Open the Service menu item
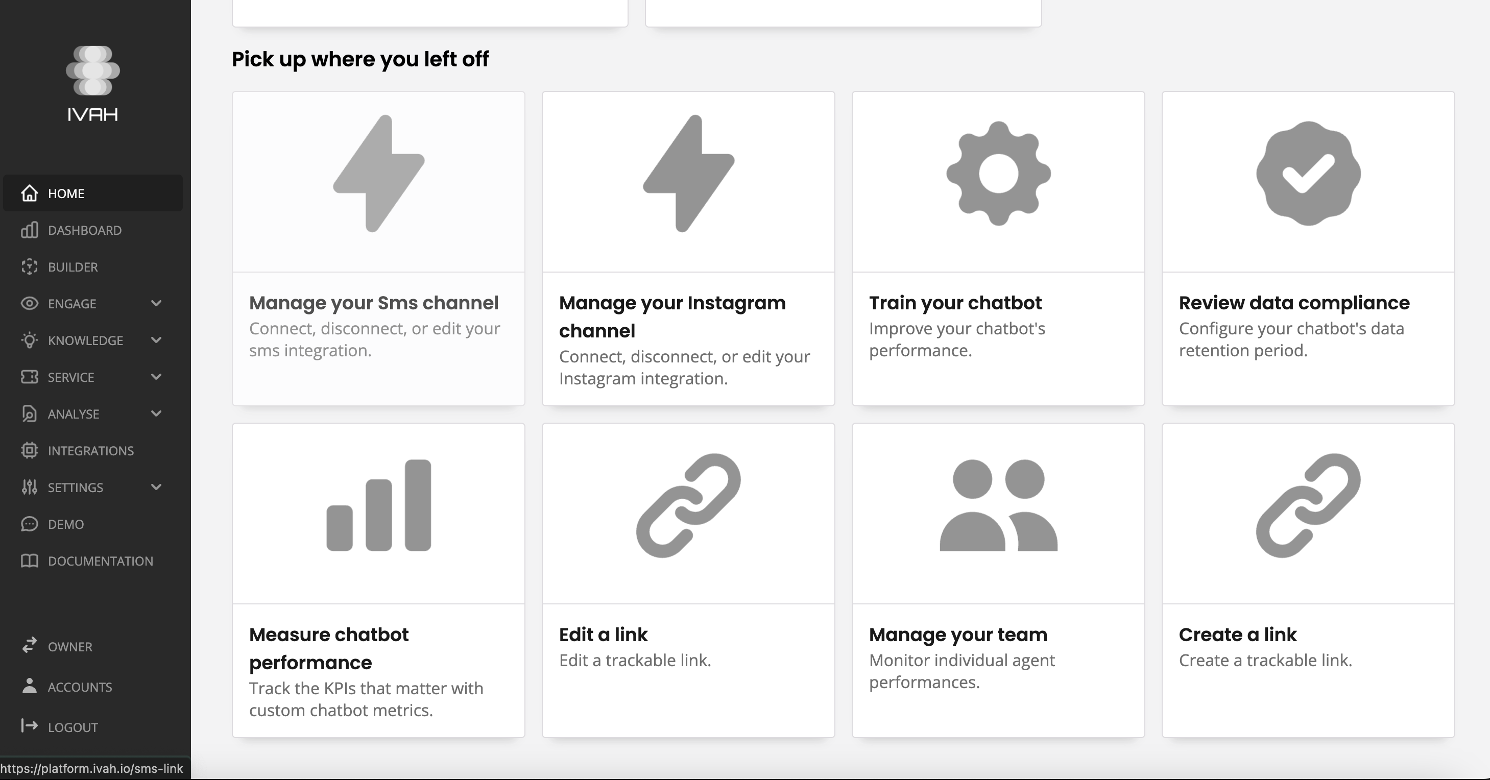 70,377
